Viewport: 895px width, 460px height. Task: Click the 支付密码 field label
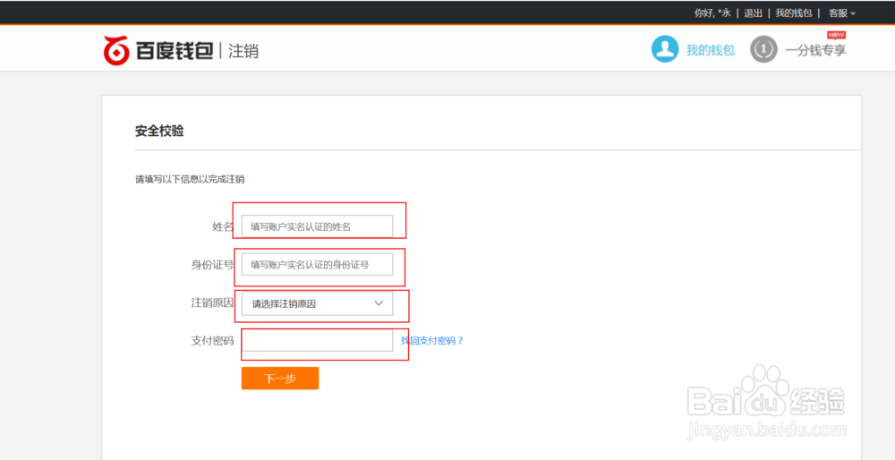pos(212,341)
